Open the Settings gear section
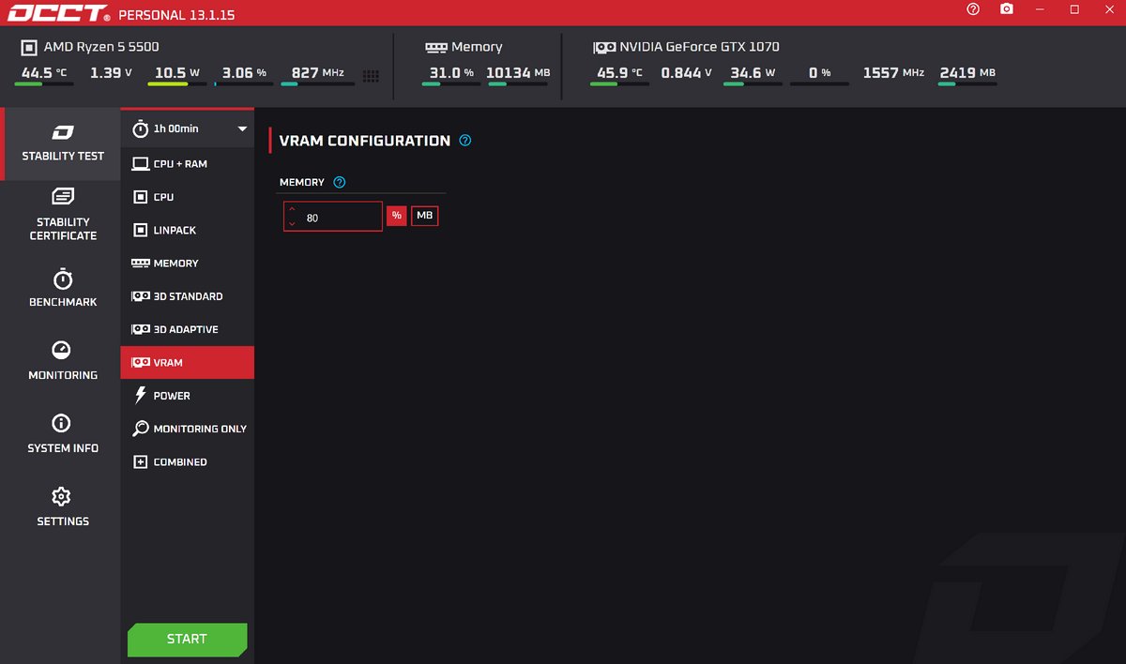The image size is (1126, 664). (x=62, y=506)
